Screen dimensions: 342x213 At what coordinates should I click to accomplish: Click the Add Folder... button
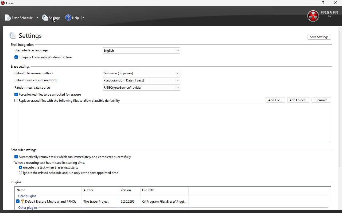tap(298, 100)
